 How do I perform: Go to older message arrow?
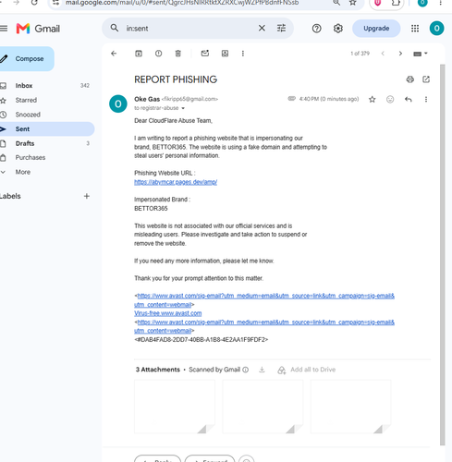tap(400, 54)
